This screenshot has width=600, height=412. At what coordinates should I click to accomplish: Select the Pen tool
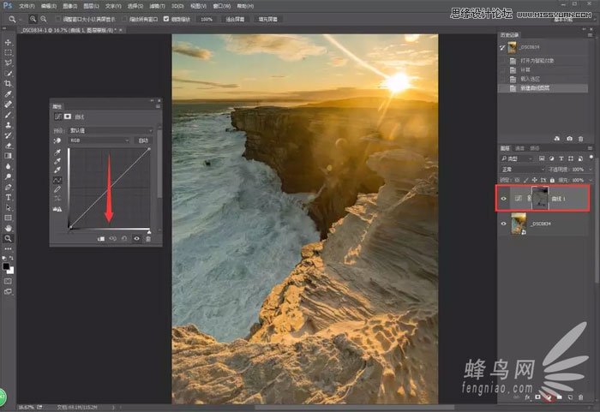click(8, 187)
